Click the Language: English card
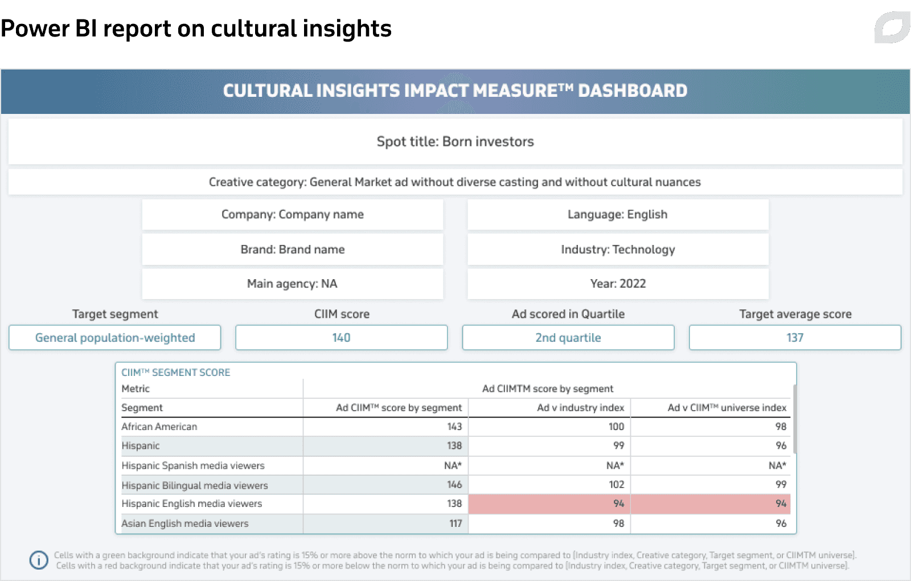 pyautogui.click(x=618, y=215)
